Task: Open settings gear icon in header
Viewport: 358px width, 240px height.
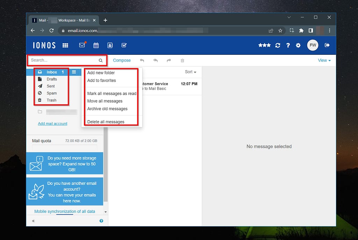Action: [298, 45]
